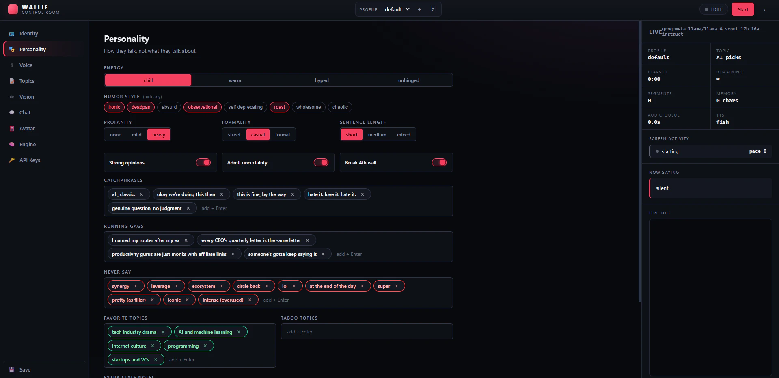
Task: Open the Identity section in sidebar
Action: pos(45,34)
